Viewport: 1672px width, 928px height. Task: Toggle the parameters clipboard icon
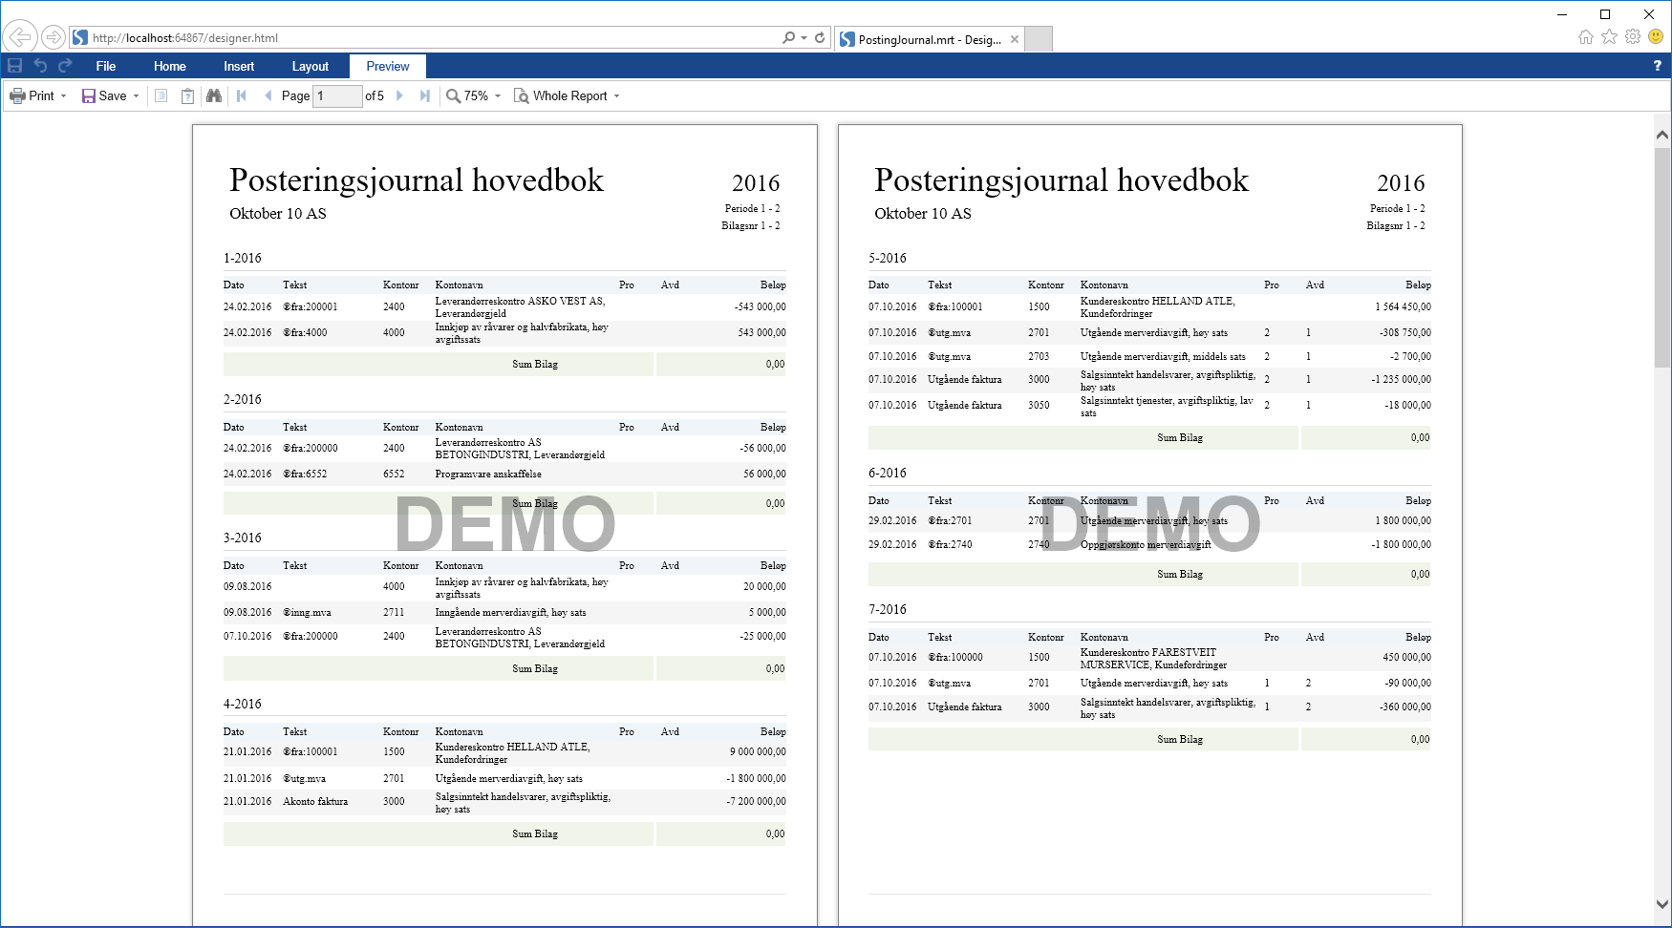(x=188, y=95)
